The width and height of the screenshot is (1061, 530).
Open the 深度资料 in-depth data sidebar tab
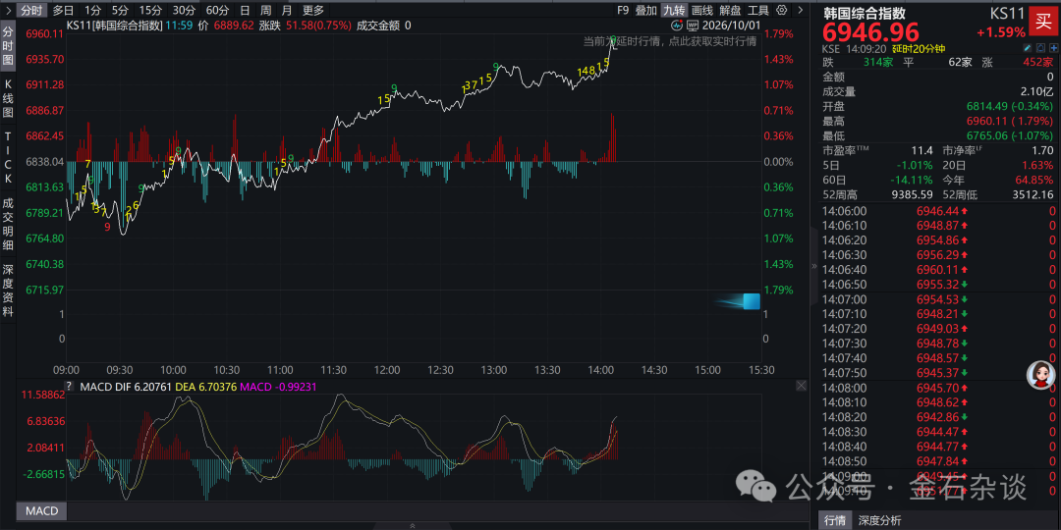tap(8, 291)
